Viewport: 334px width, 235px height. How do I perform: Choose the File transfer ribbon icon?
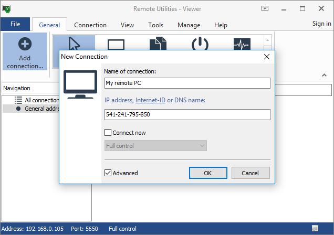tap(158, 42)
